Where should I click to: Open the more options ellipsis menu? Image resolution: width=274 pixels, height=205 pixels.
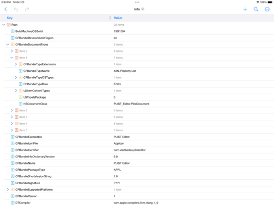pos(267,9)
